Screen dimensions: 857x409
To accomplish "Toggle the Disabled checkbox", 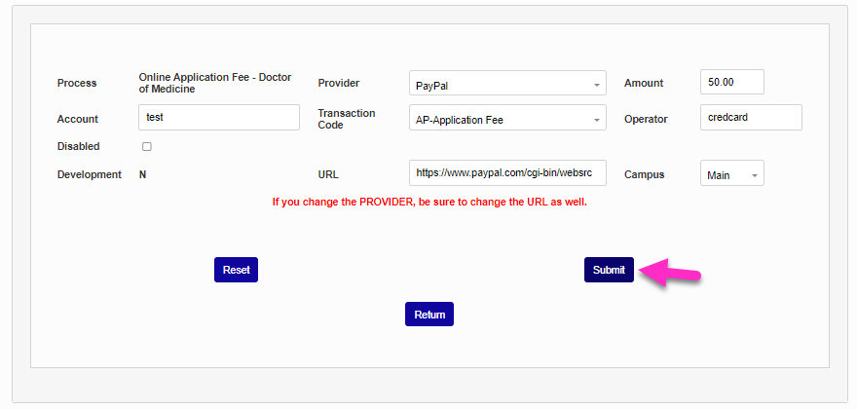I will coord(147,147).
